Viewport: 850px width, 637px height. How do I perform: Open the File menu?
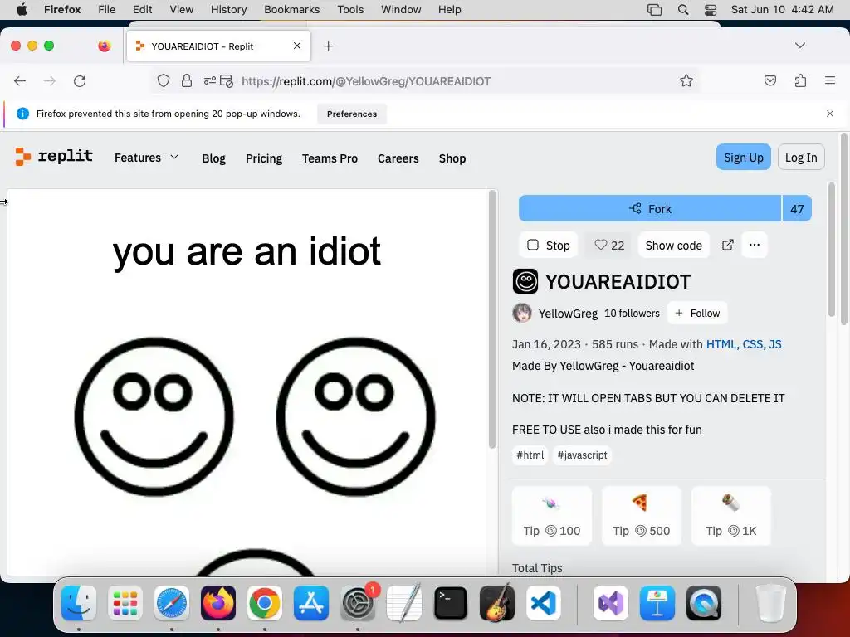(x=107, y=10)
